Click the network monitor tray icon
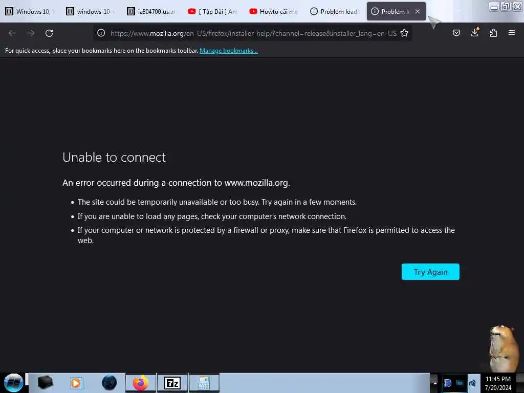524x393 pixels. coord(460,383)
